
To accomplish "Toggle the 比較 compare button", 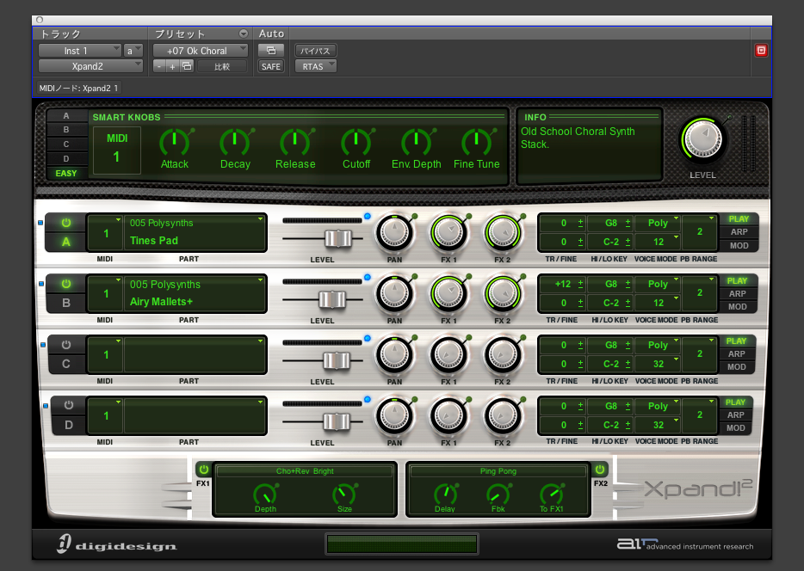I will (x=222, y=66).
